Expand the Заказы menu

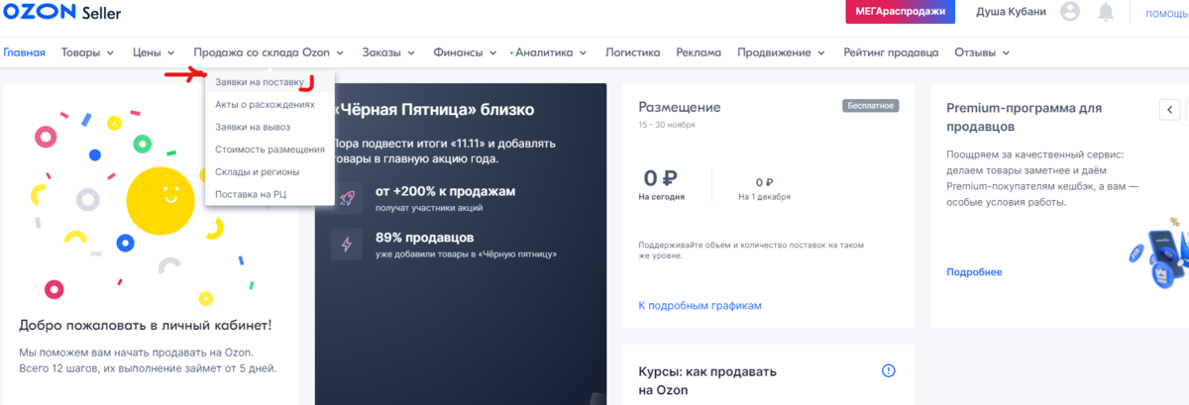(388, 52)
